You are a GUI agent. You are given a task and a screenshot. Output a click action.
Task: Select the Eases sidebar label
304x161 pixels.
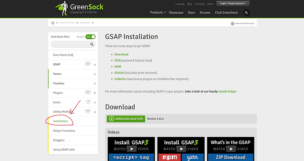(57, 103)
